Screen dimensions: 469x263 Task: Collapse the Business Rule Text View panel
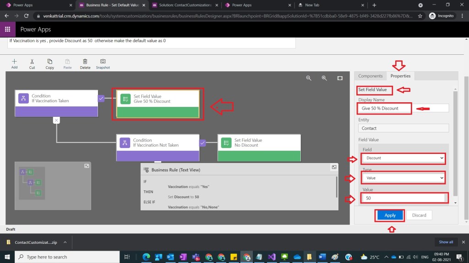pyautogui.click(x=334, y=168)
